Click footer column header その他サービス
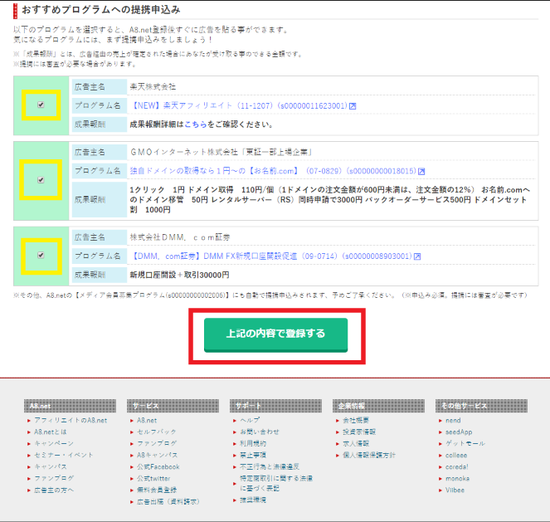The height and width of the screenshot is (522, 550). point(481,406)
